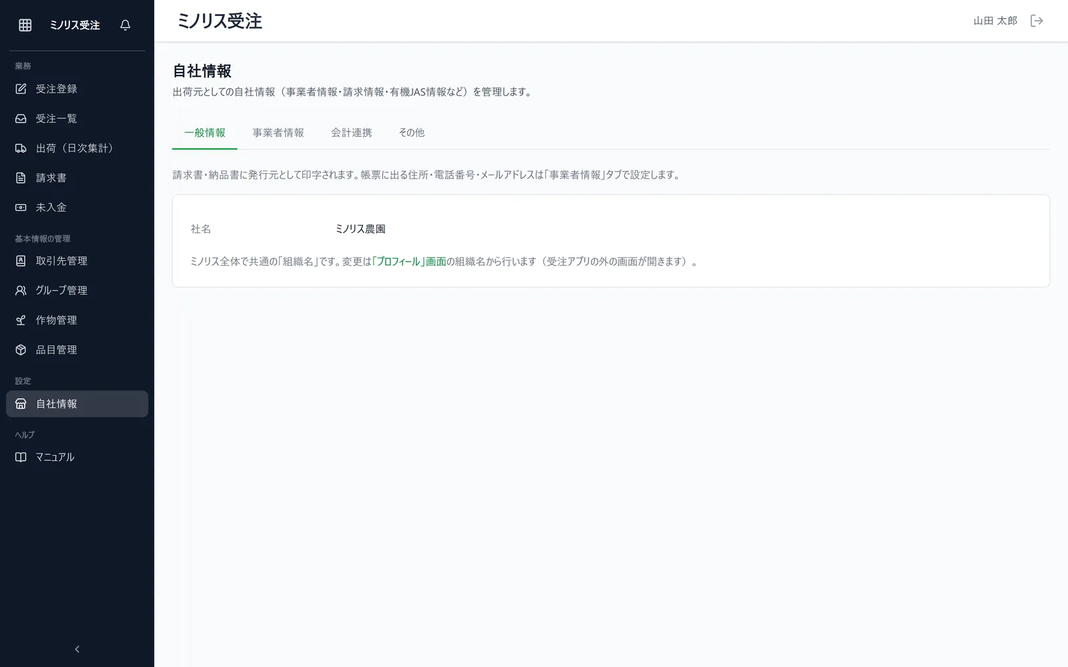Open 取引先管理 menu label
The width and height of the screenshot is (1068, 667).
tap(62, 261)
